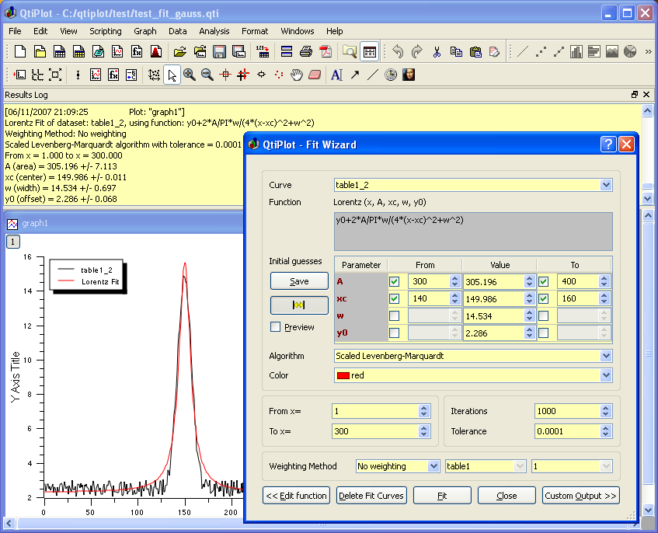Click the A Value 305.196 spinner arrows
This screenshot has width=658, height=533.
coord(529,281)
